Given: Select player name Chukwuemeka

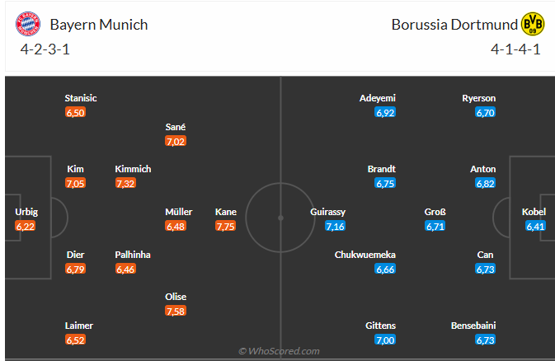Looking at the screenshot, I should (365, 255).
